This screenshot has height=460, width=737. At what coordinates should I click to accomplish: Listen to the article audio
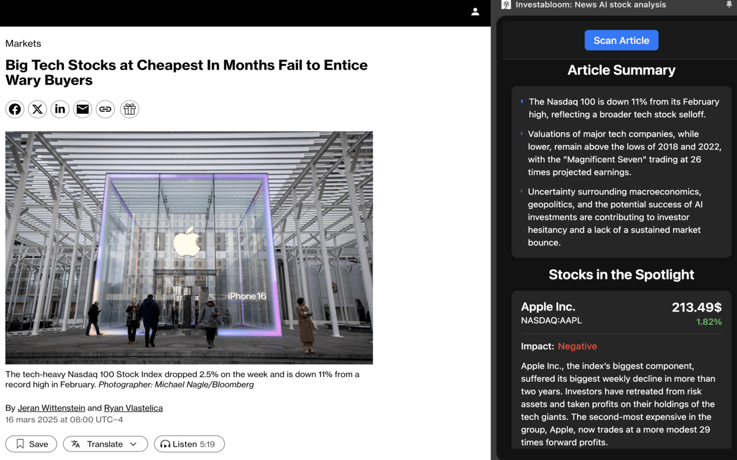click(189, 444)
